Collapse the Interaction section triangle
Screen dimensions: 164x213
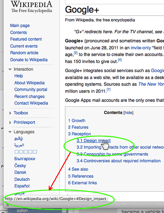tap(10, 70)
